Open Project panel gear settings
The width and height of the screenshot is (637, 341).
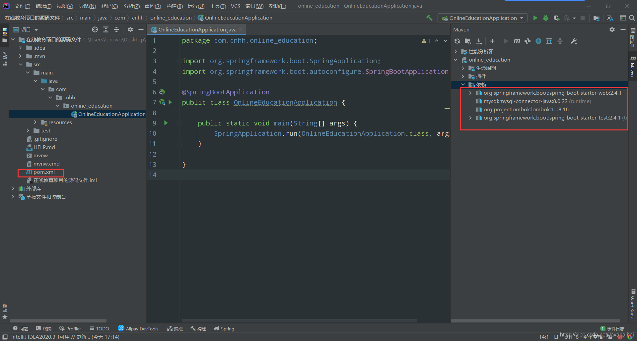(130, 29)
